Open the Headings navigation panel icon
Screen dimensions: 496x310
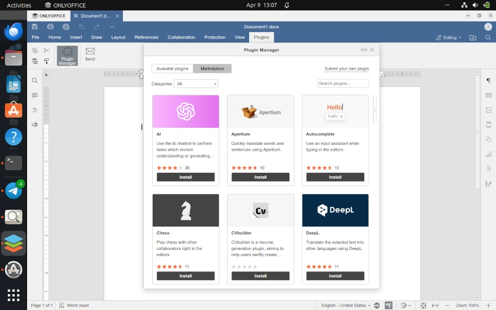(35, 110)
